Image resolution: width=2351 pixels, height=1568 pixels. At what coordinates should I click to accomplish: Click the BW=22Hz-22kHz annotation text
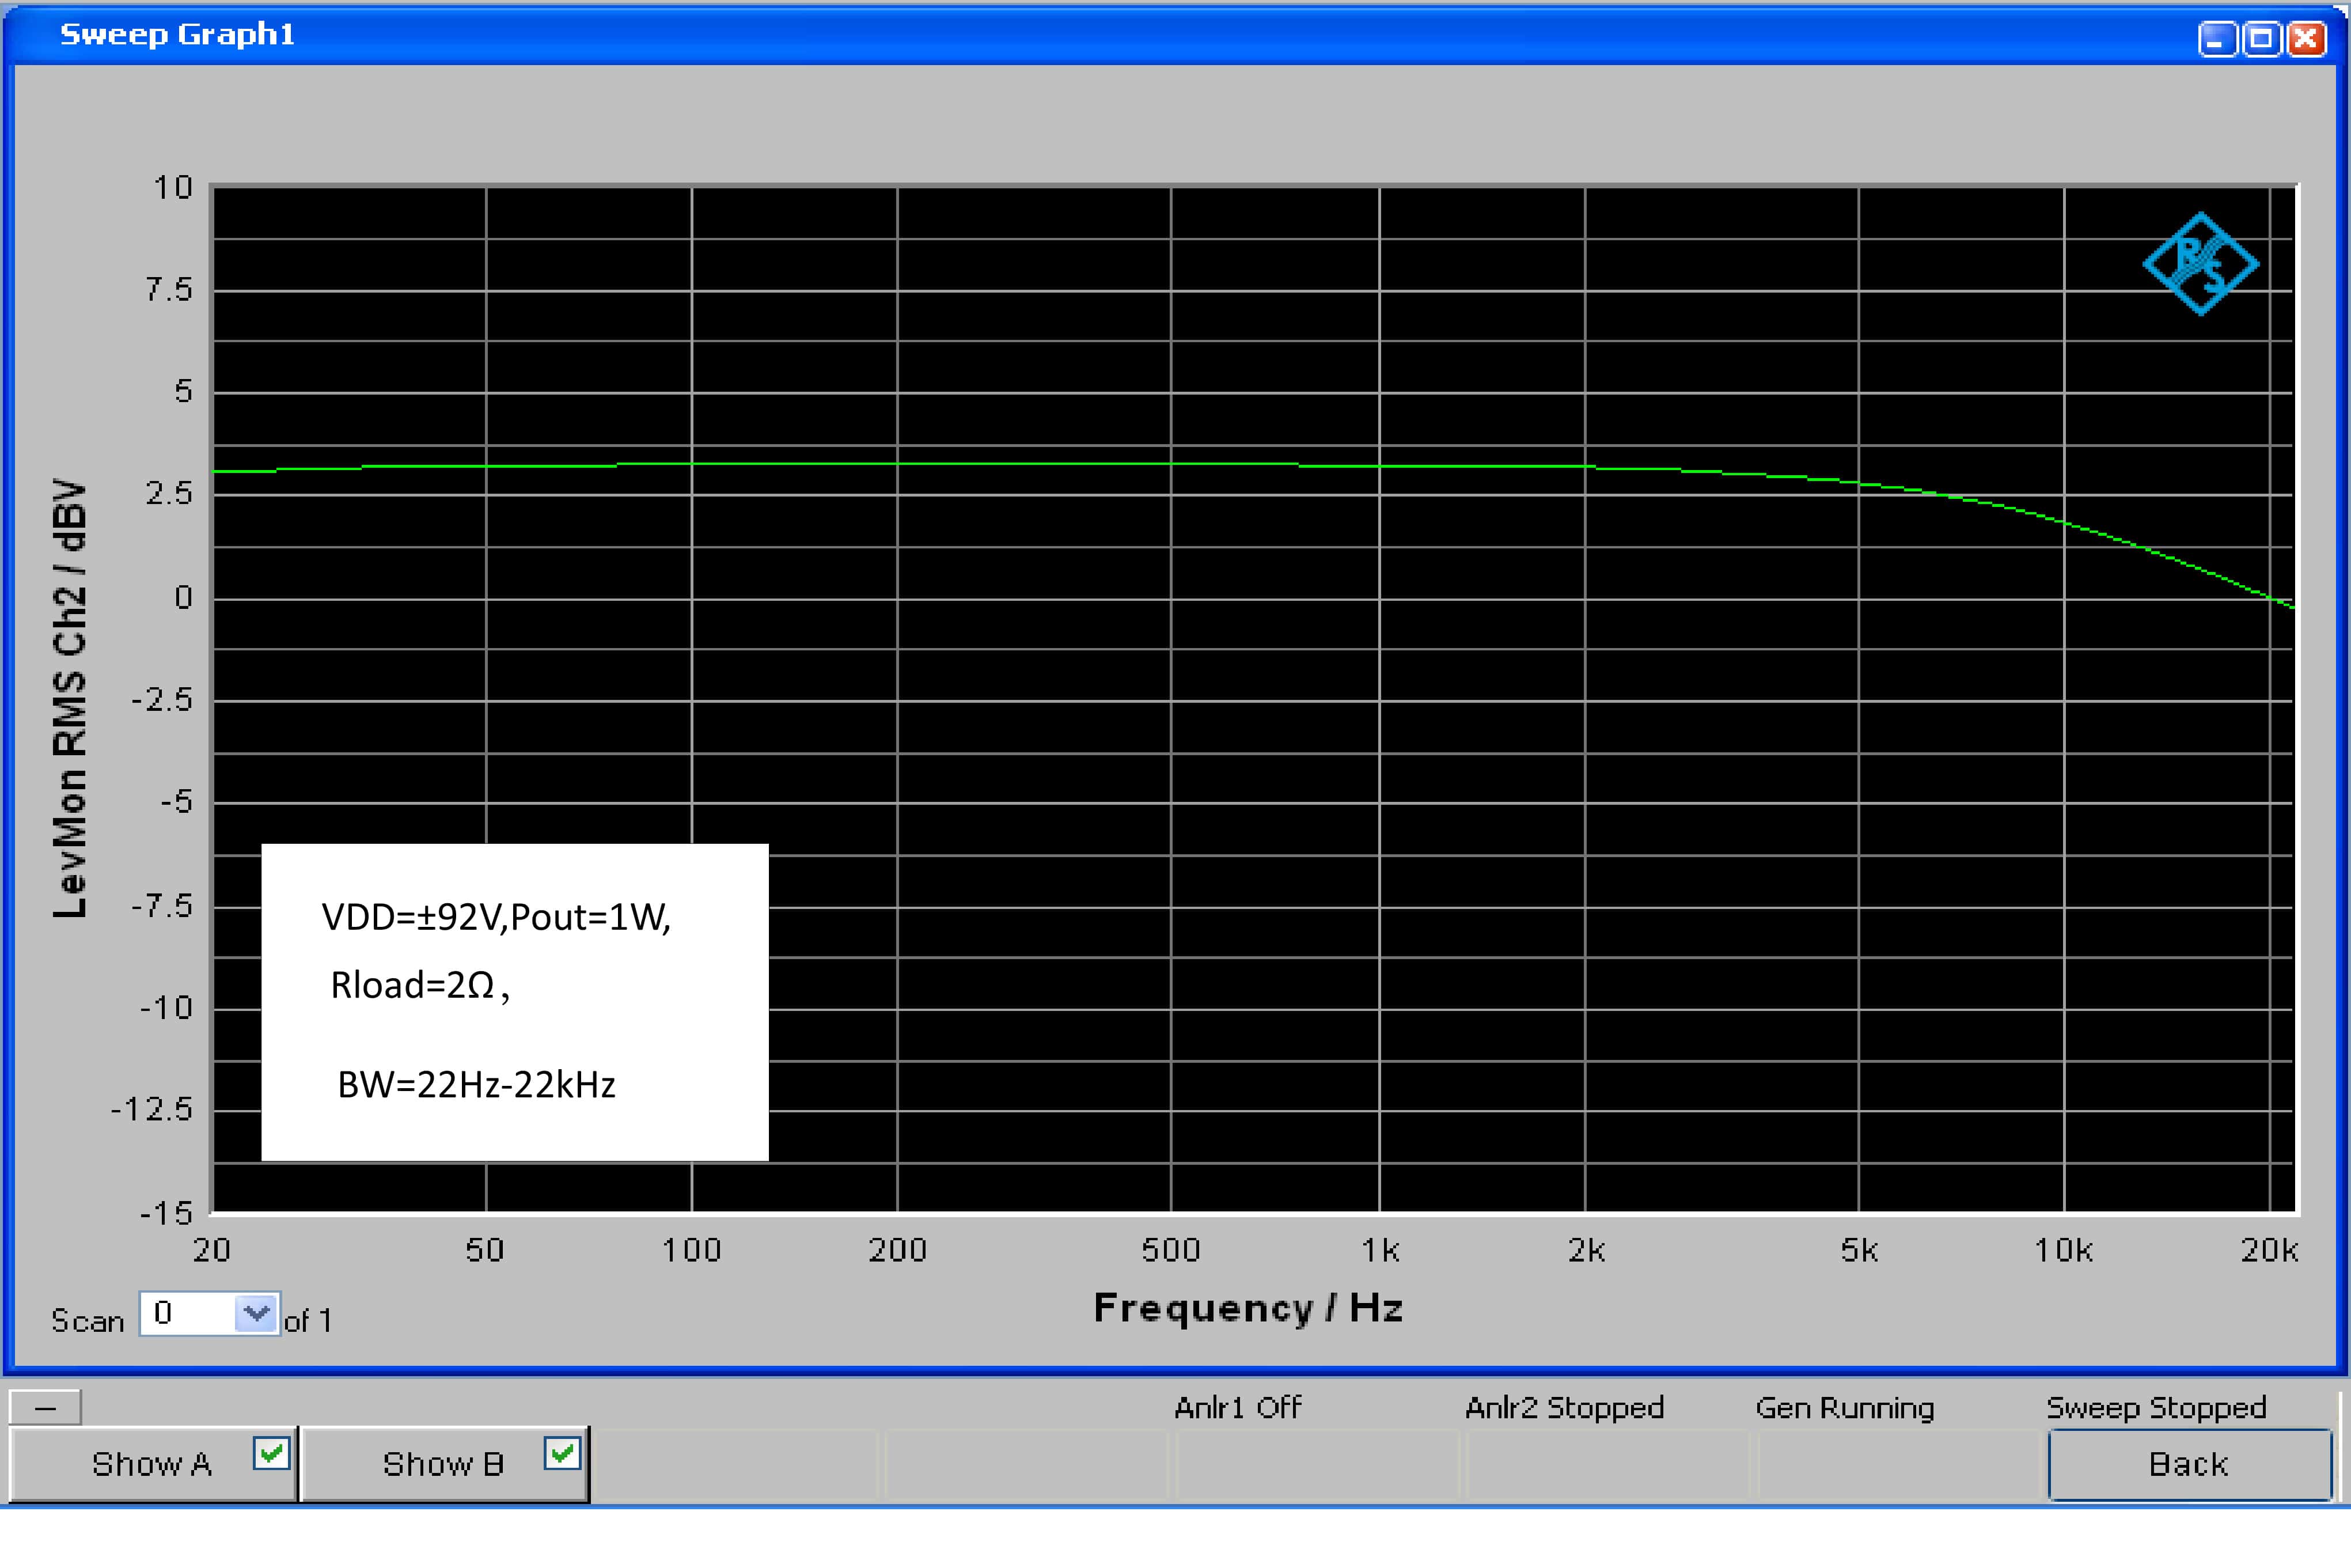[x=477, y=1085]
